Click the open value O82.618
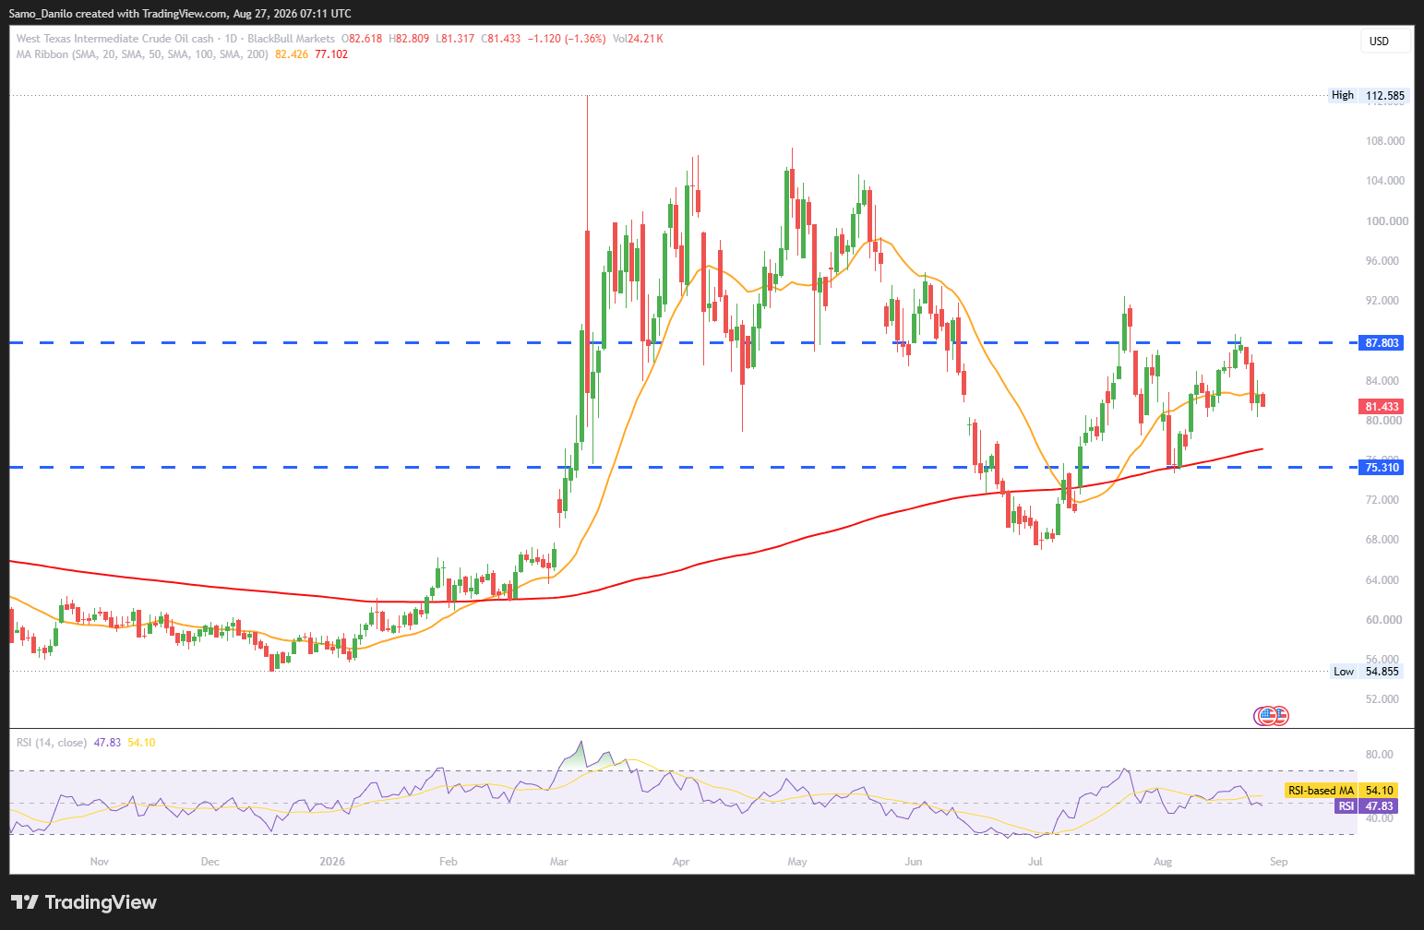This screenshot has width=1424, height=930. pos(362,39)
